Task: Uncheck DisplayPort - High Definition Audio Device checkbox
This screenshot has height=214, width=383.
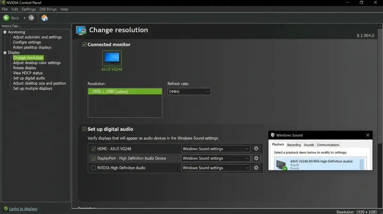Action: pos(93,158)
